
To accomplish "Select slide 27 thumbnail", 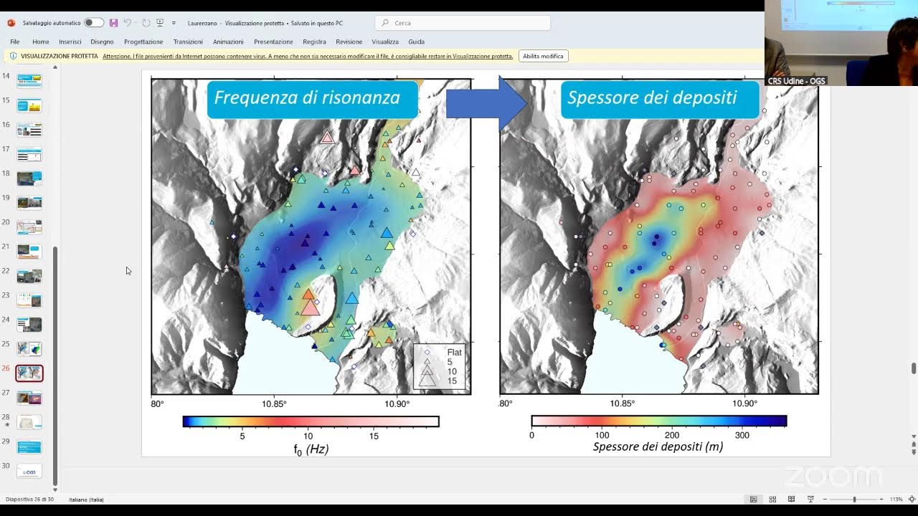I will tap(29, 398).
